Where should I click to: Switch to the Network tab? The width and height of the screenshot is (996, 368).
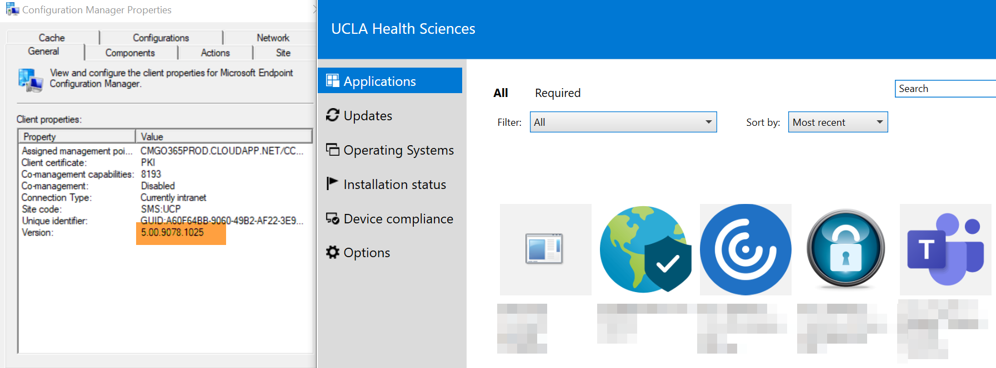click(273, 38)
